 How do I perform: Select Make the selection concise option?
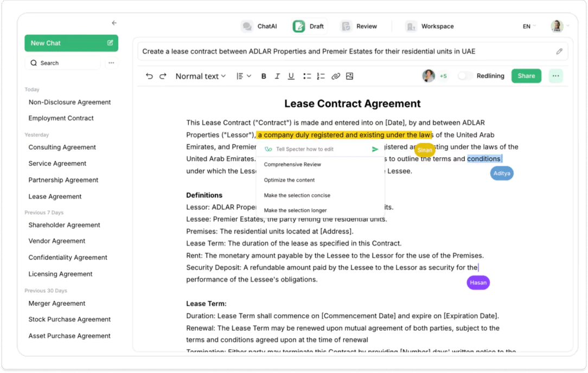(x=297, y=195)
